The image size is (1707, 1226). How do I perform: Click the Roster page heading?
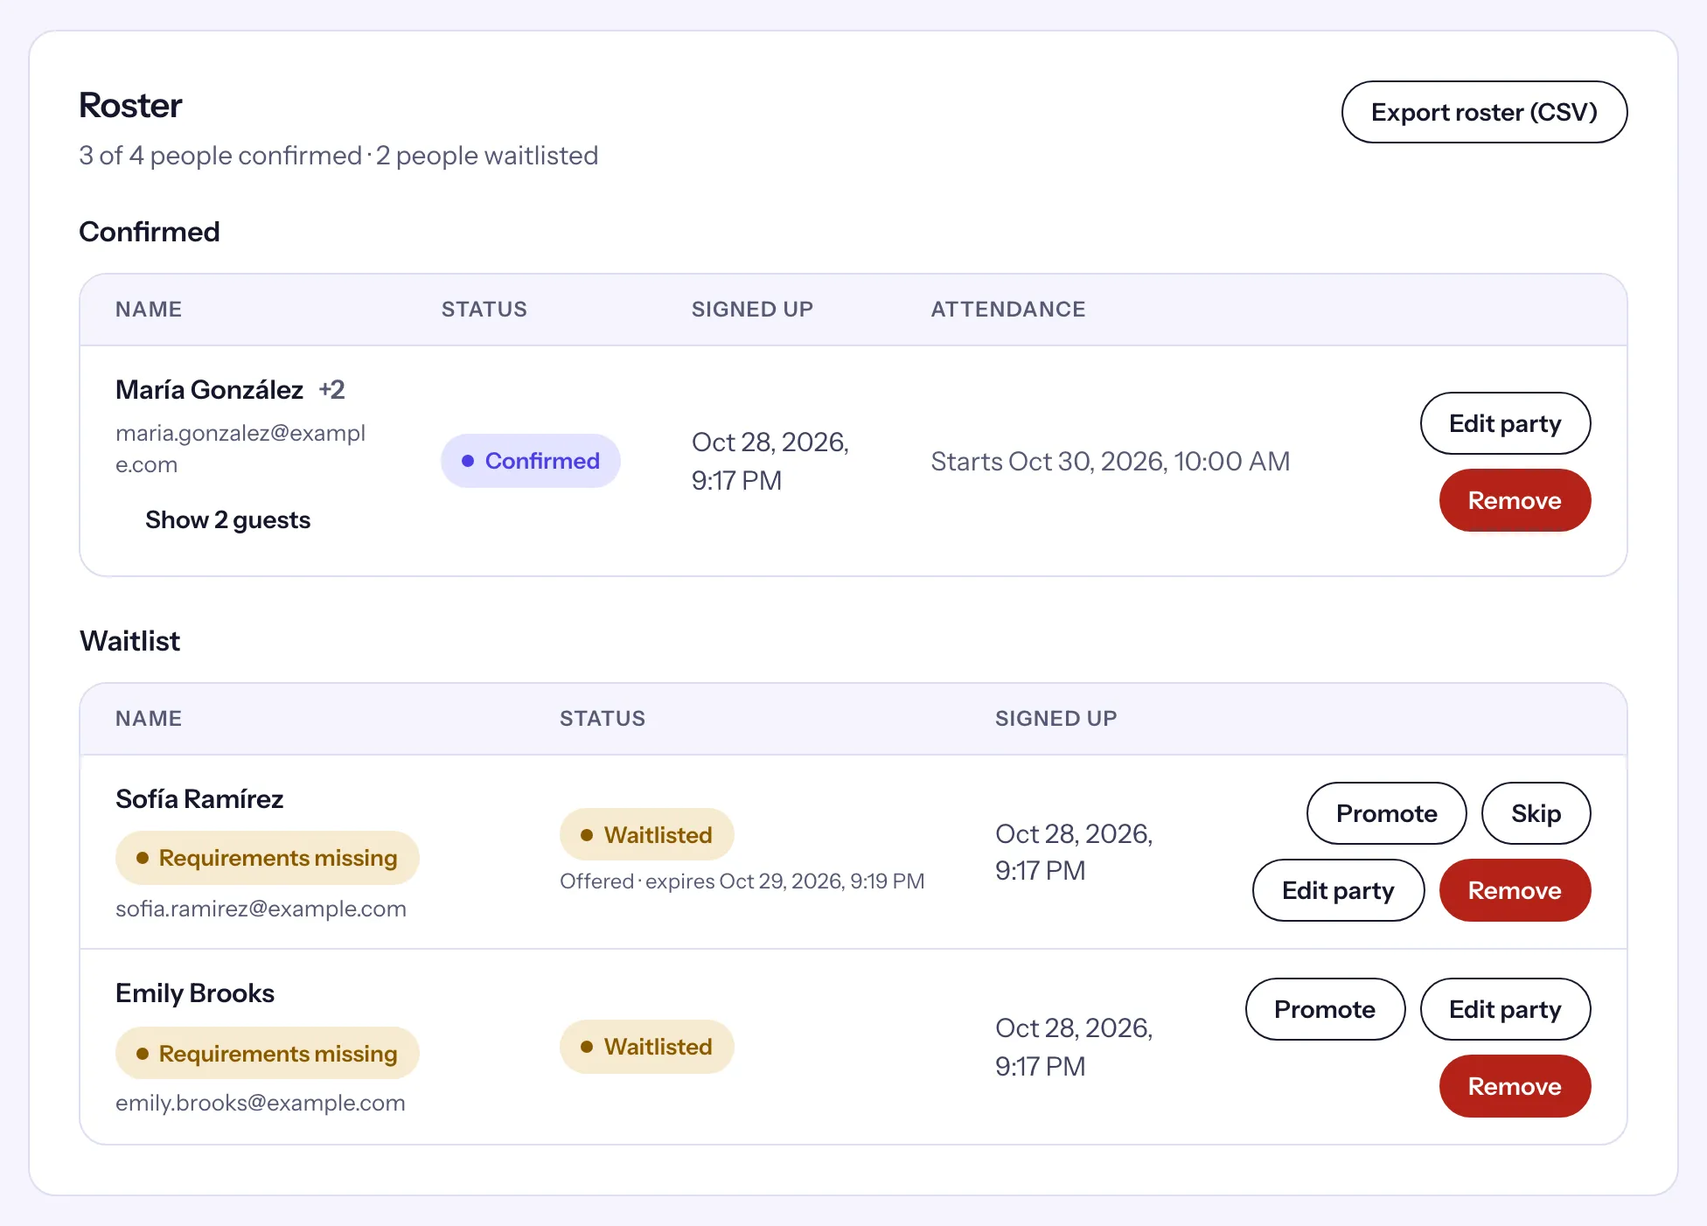tap(130, 105)
